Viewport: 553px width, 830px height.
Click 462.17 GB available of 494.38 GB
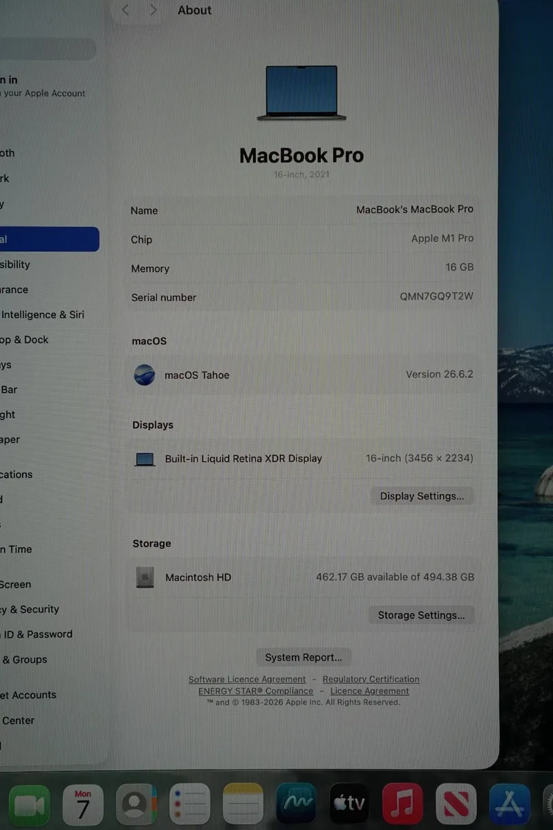[x=395, y=577]
